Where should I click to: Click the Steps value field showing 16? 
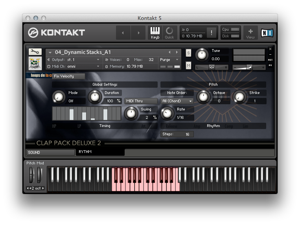click(x=177, y=134)
